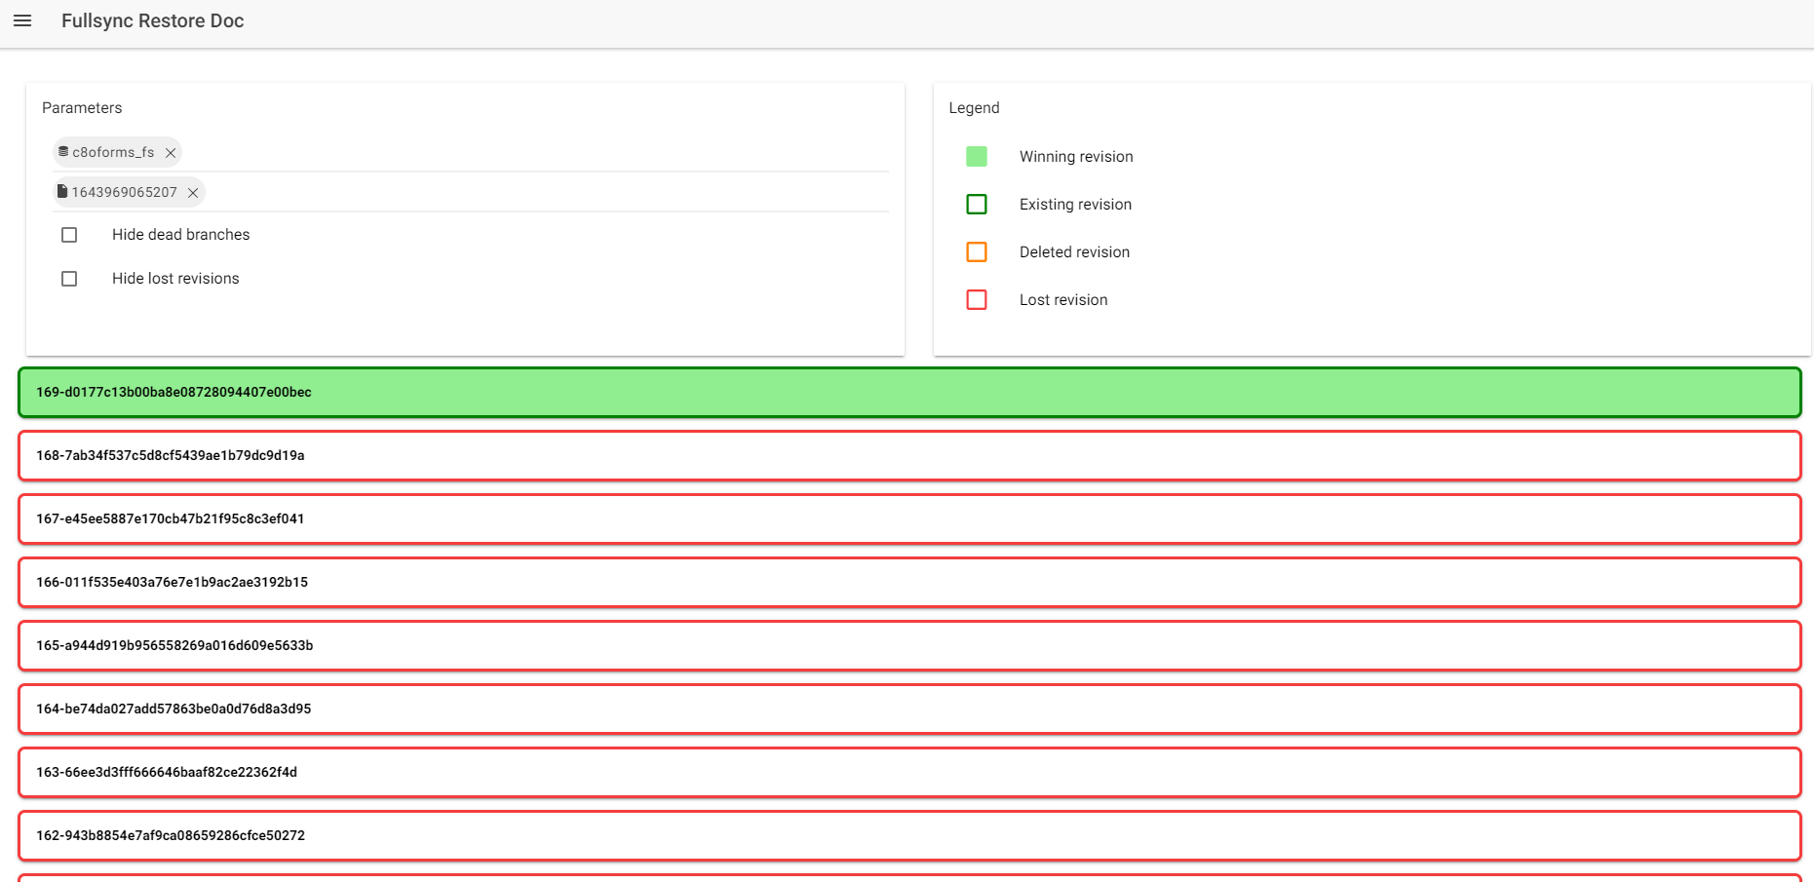This screenshot has width=1814, height=882.
Task: Click the Existing revision legend icon
Action: pos(976,205)
